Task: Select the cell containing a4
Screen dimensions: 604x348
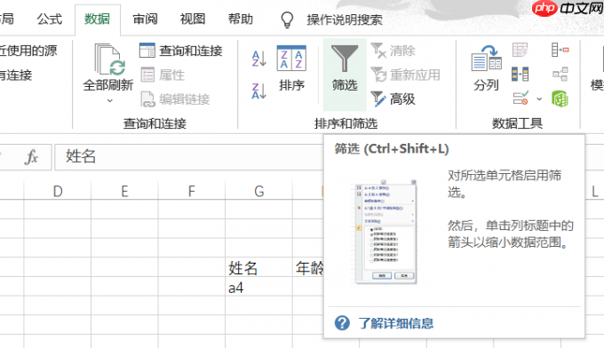Action: pyautogui.click(x=258, y=287)
